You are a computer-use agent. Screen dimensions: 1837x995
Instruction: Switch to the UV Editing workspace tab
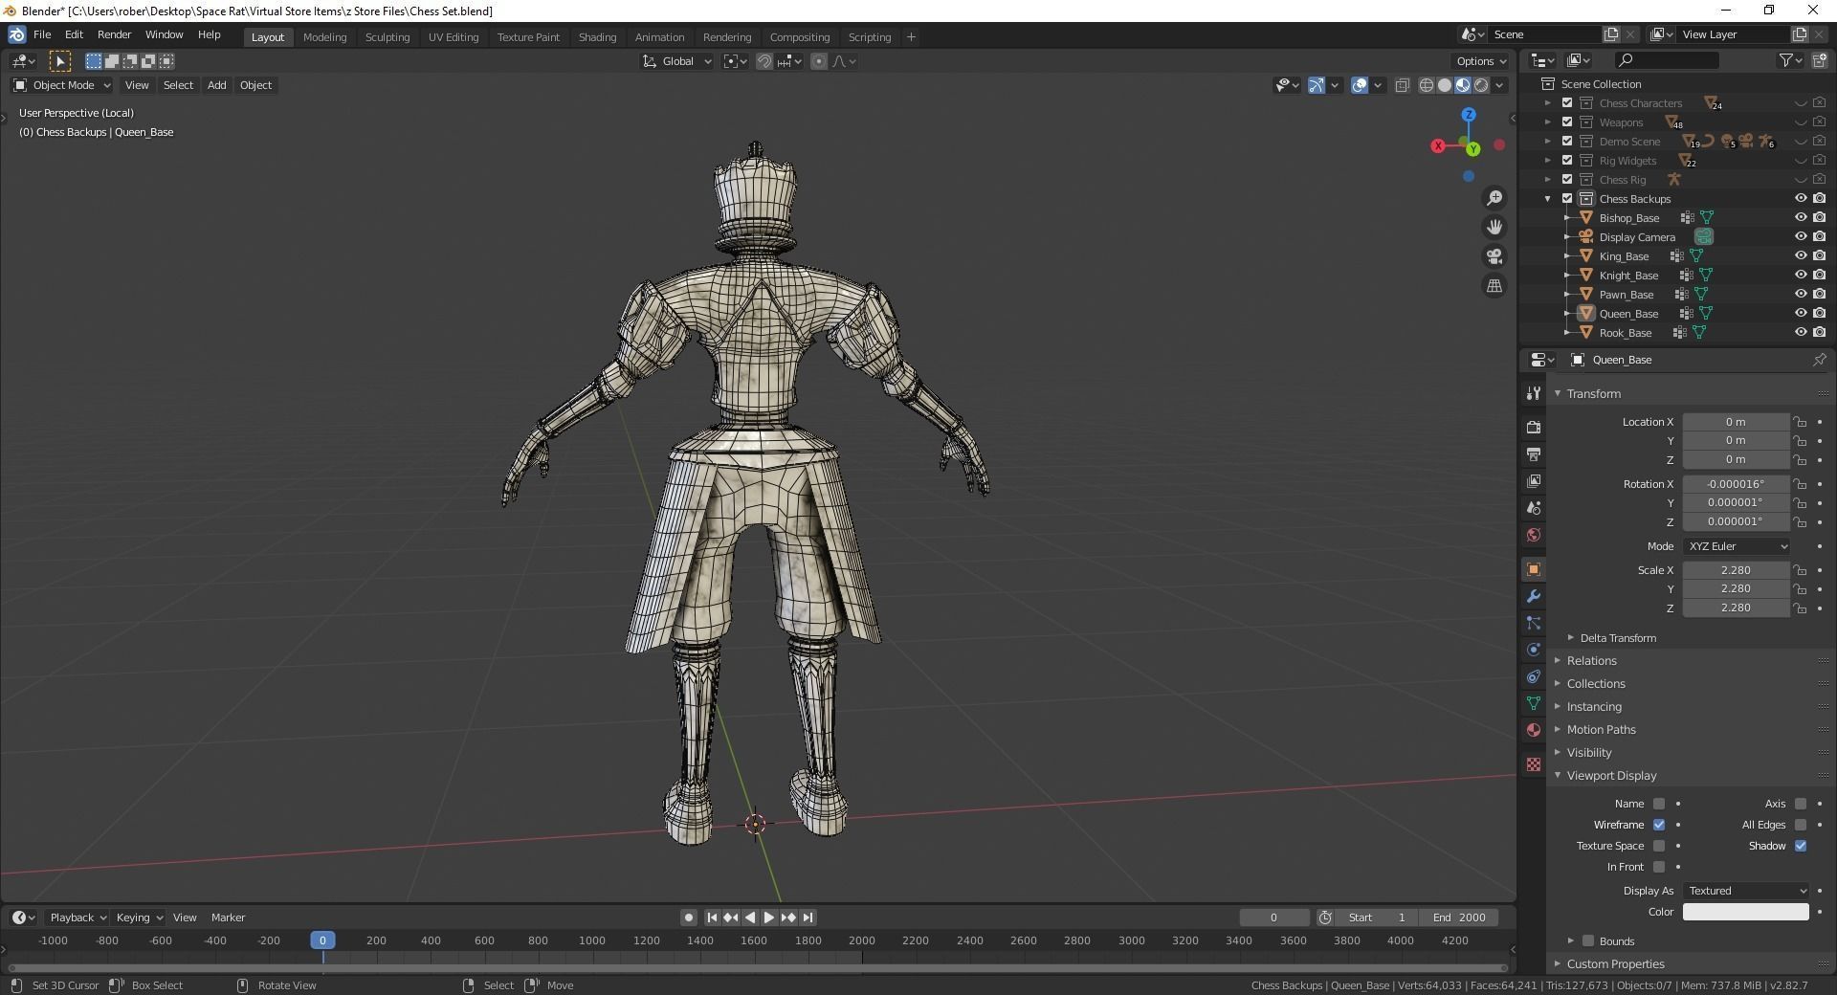click(x=454, y=37)
